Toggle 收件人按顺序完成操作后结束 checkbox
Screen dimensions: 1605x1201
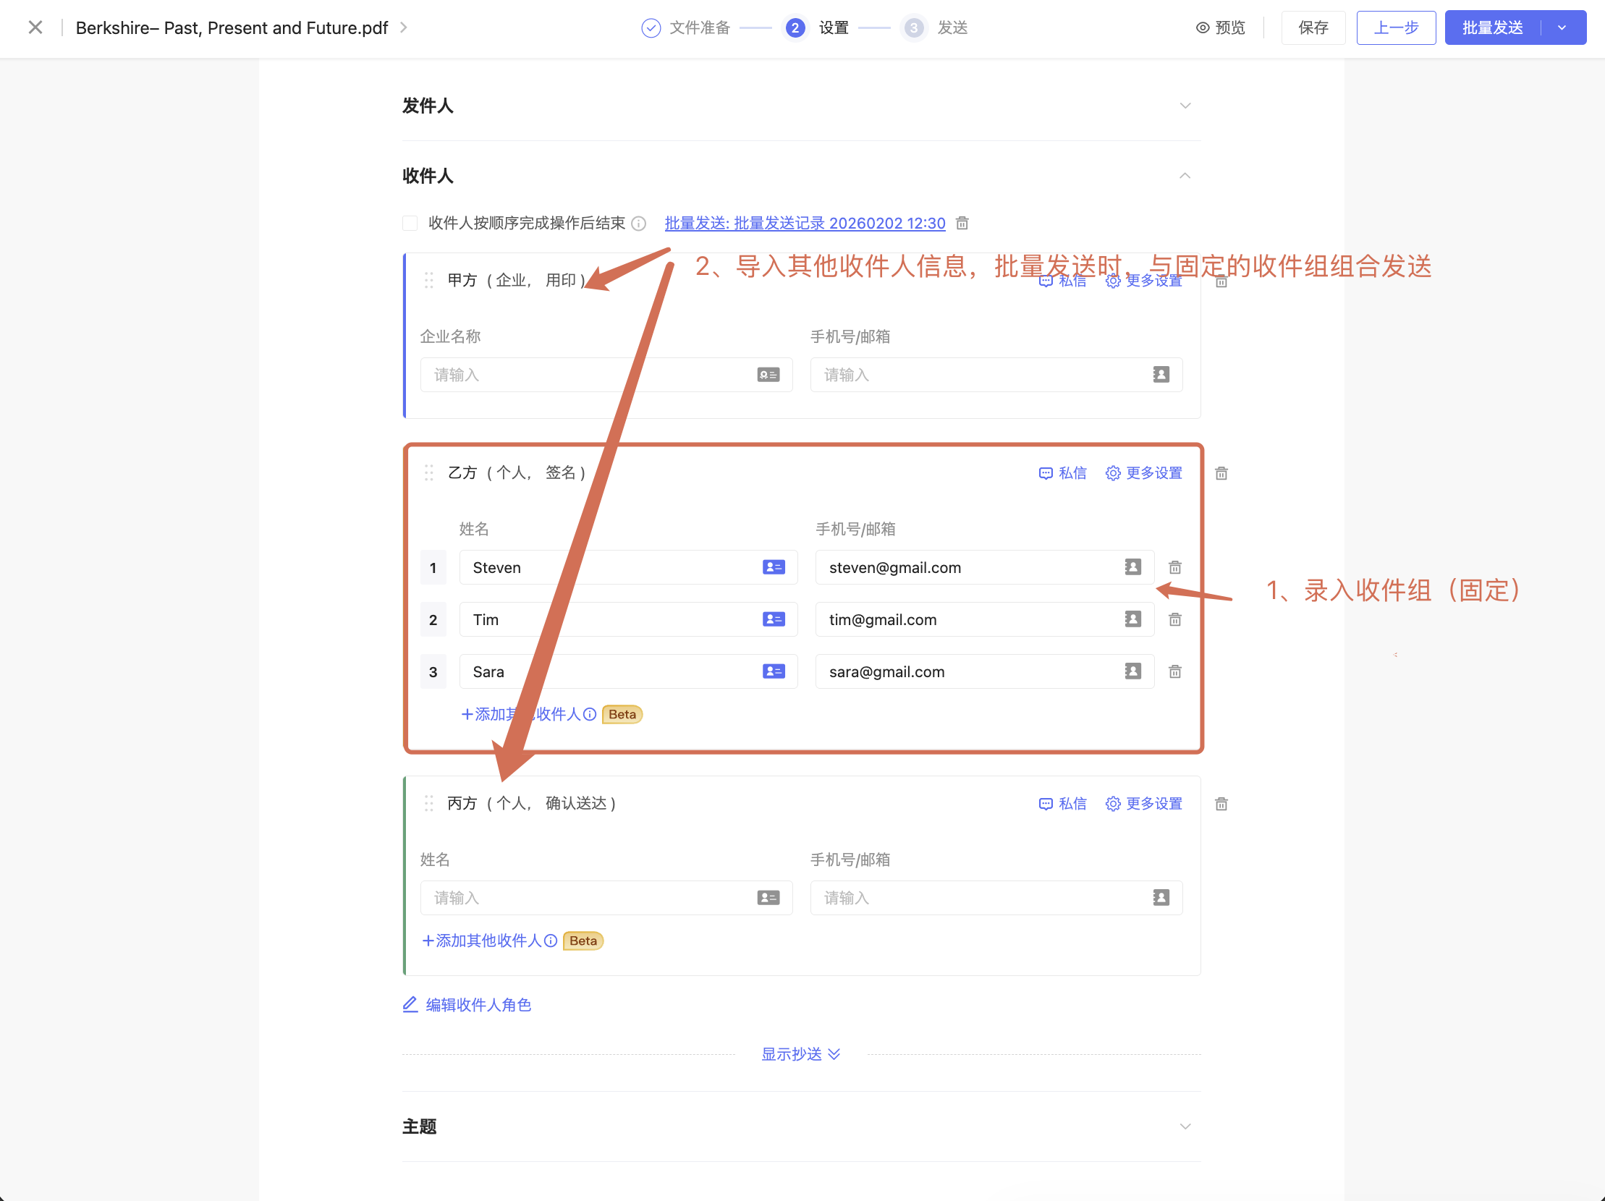410,223
